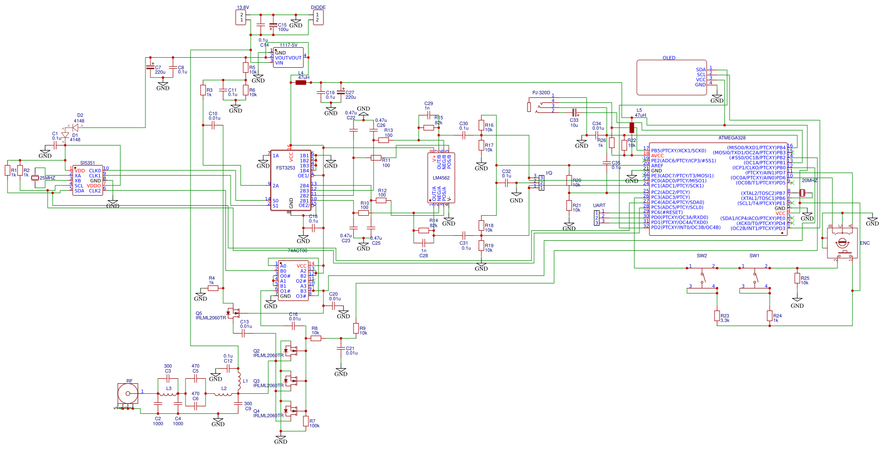
Task: Click the LM4562 op-amp symbol
Action: (441, 178)
